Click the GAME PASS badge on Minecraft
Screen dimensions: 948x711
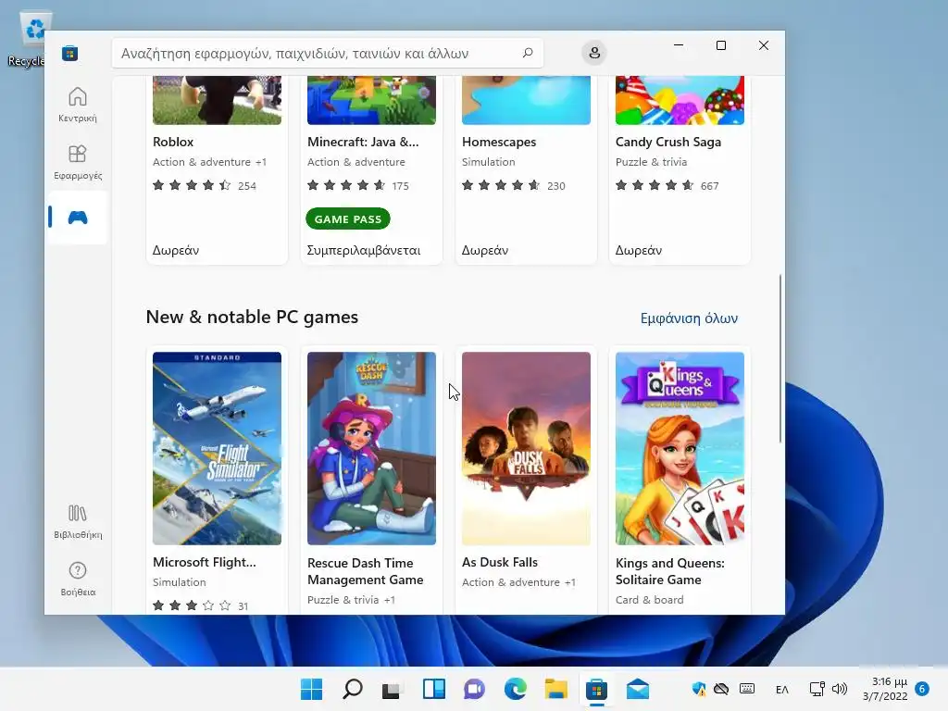[348, 218]
